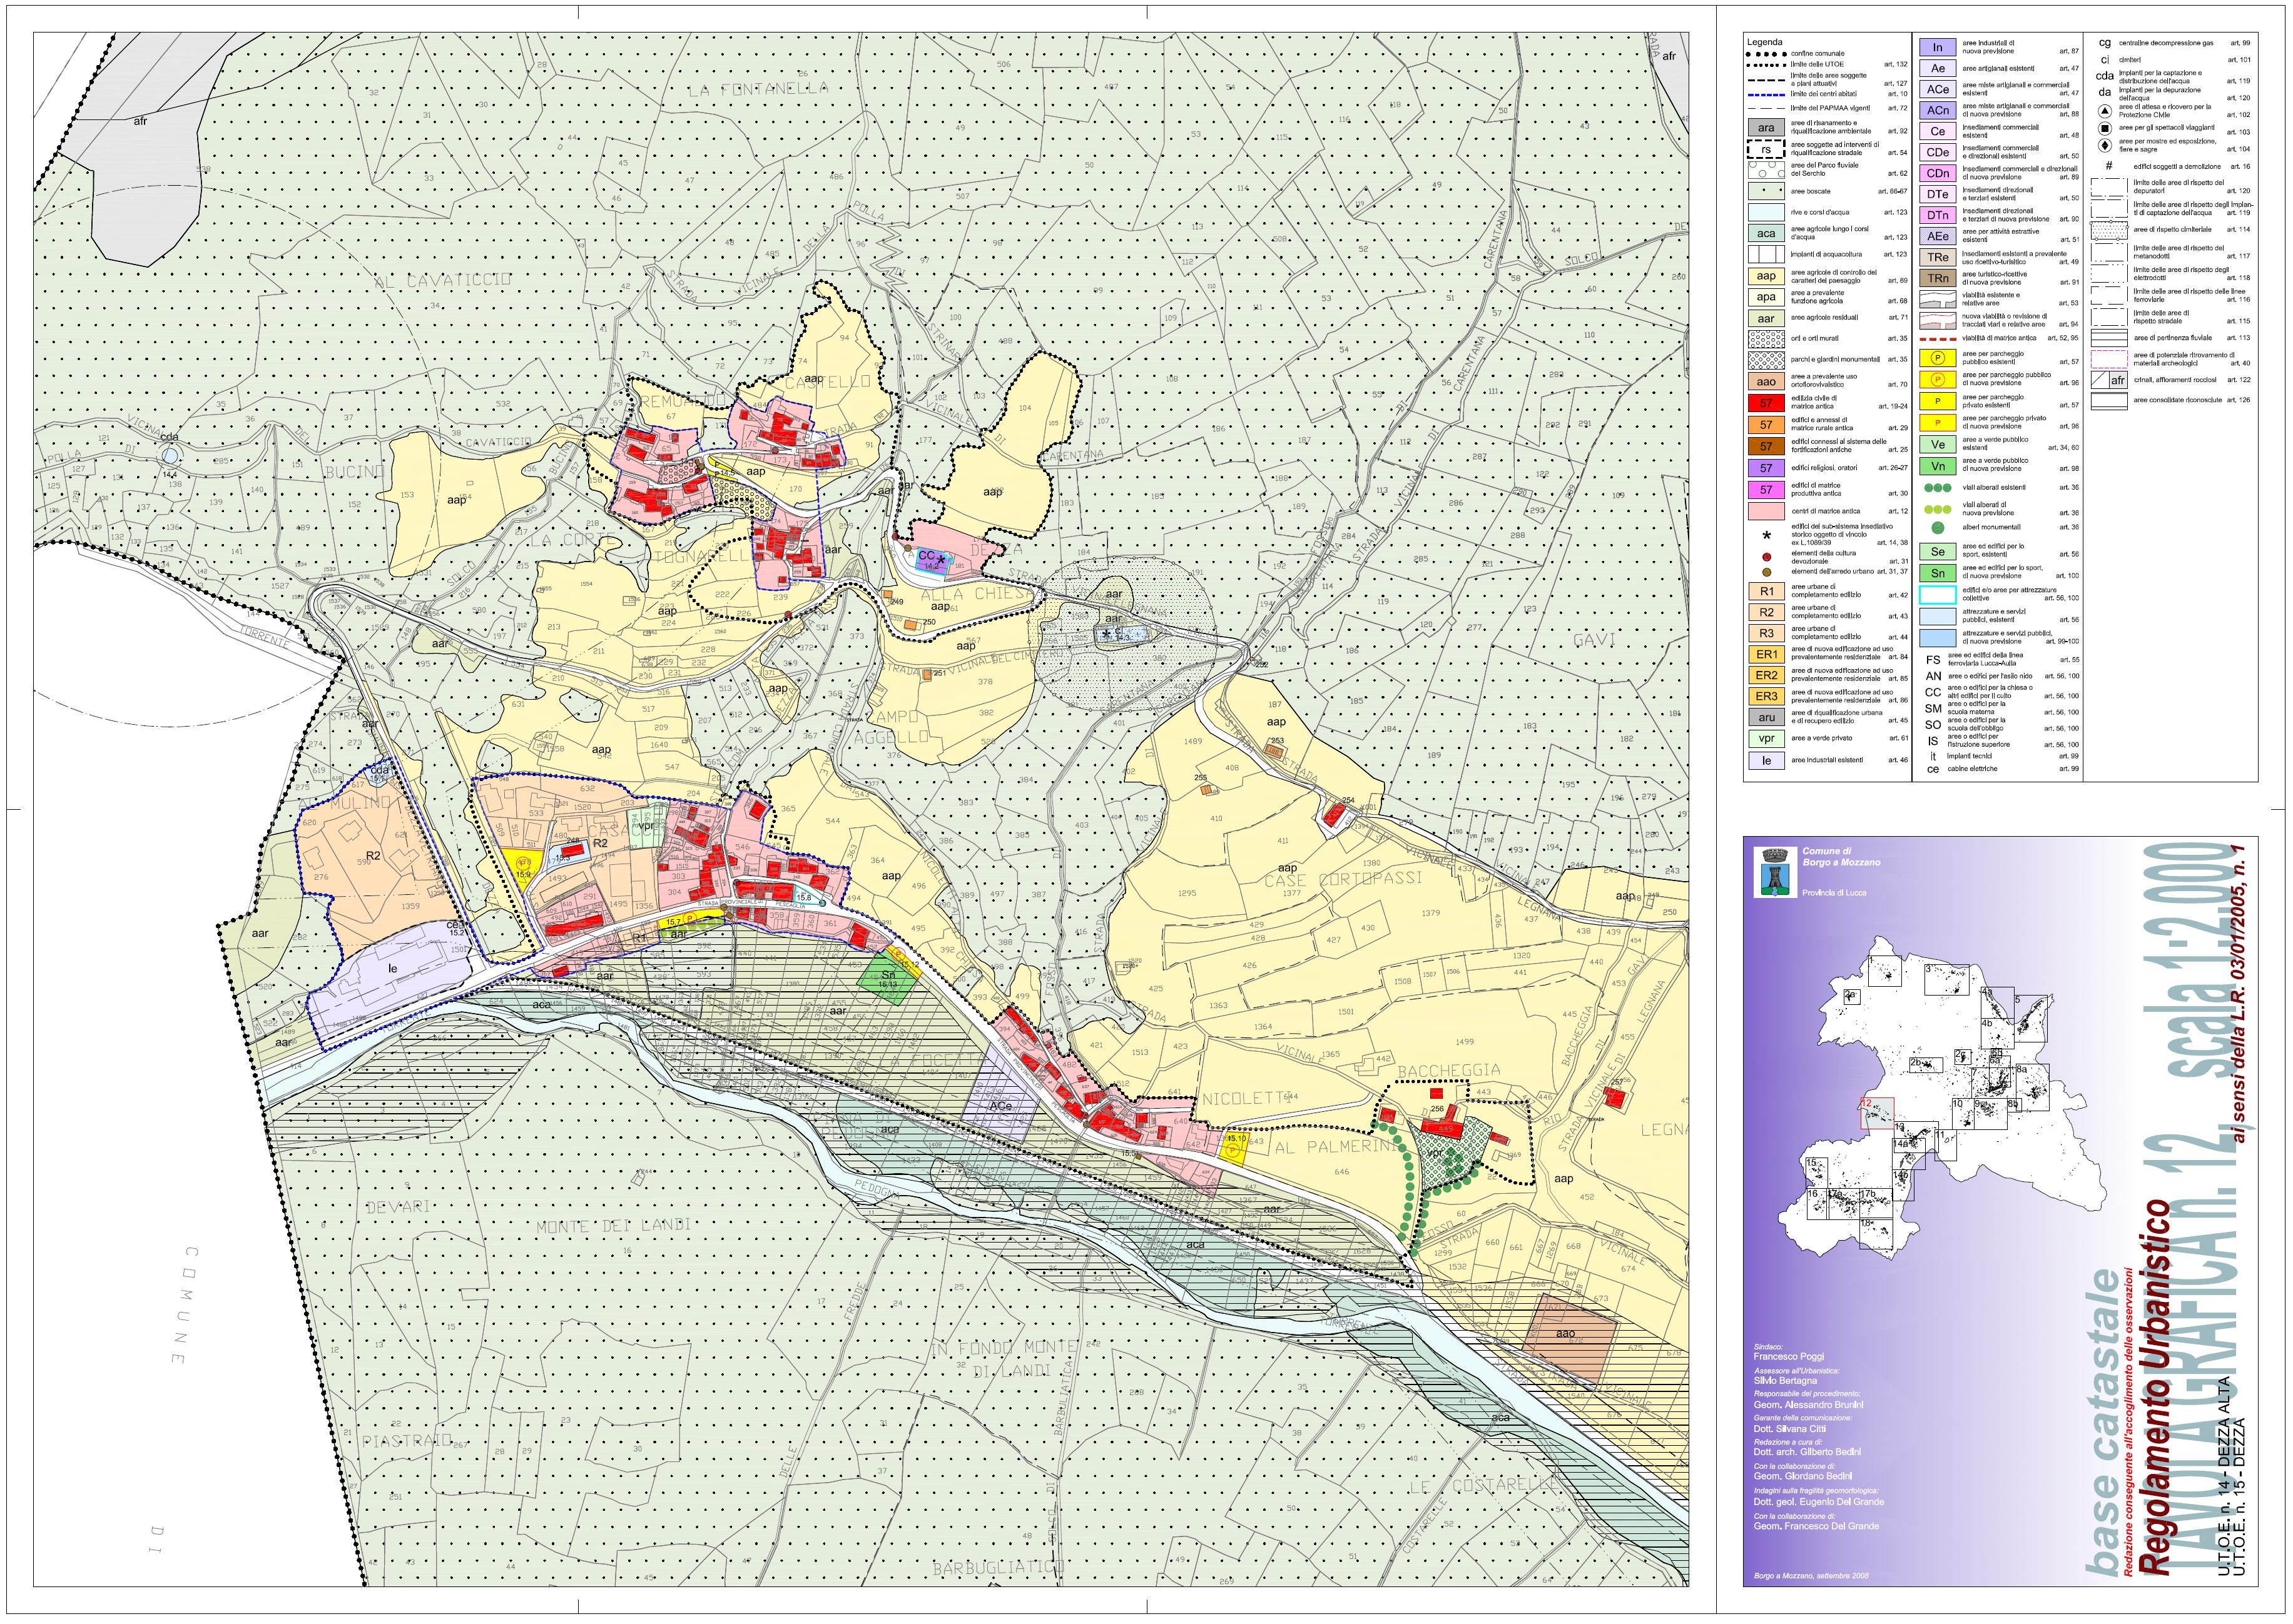This screenshot has width=2293, height=1624.
Task: Click the three green 'viali alberati esistenti' dots
Action: click(1938, 488)
